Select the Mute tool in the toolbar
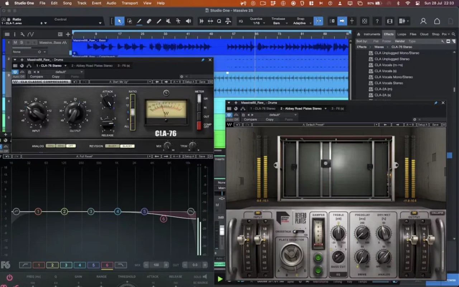 (168, 21)
